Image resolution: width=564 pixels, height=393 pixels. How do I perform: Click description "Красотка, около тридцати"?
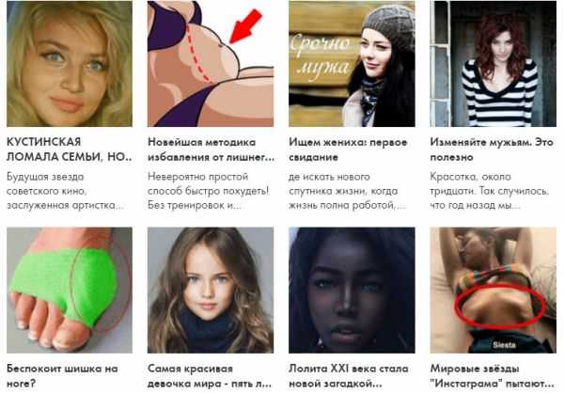pos(490,191)
